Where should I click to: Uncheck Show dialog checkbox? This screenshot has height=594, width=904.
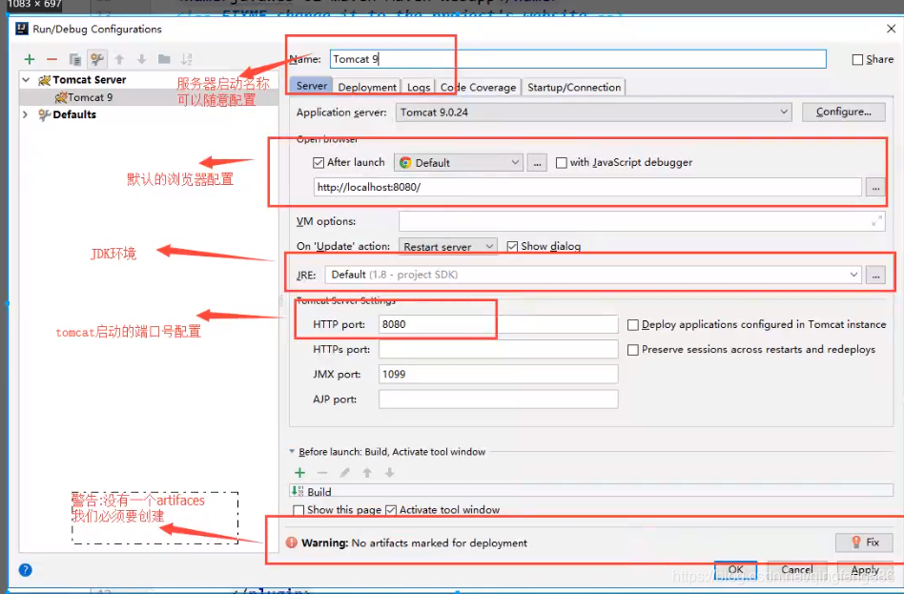512,246
